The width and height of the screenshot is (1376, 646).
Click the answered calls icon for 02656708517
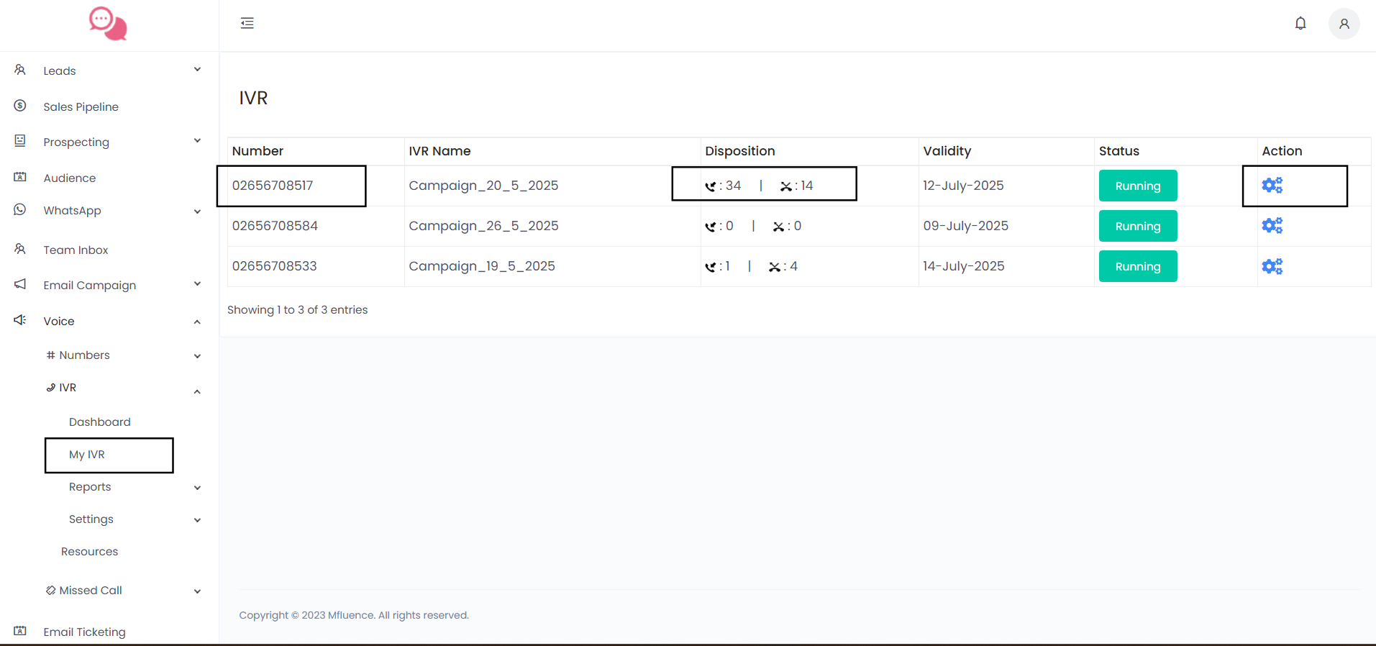coord(711,186)
